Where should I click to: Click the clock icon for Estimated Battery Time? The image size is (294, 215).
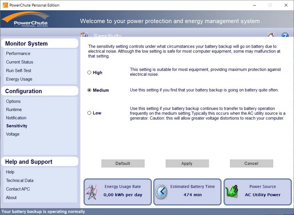(x=161, y=192)
